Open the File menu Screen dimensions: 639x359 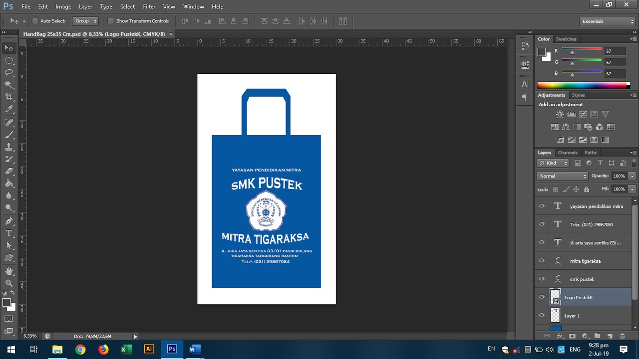[x=26, y=6]
